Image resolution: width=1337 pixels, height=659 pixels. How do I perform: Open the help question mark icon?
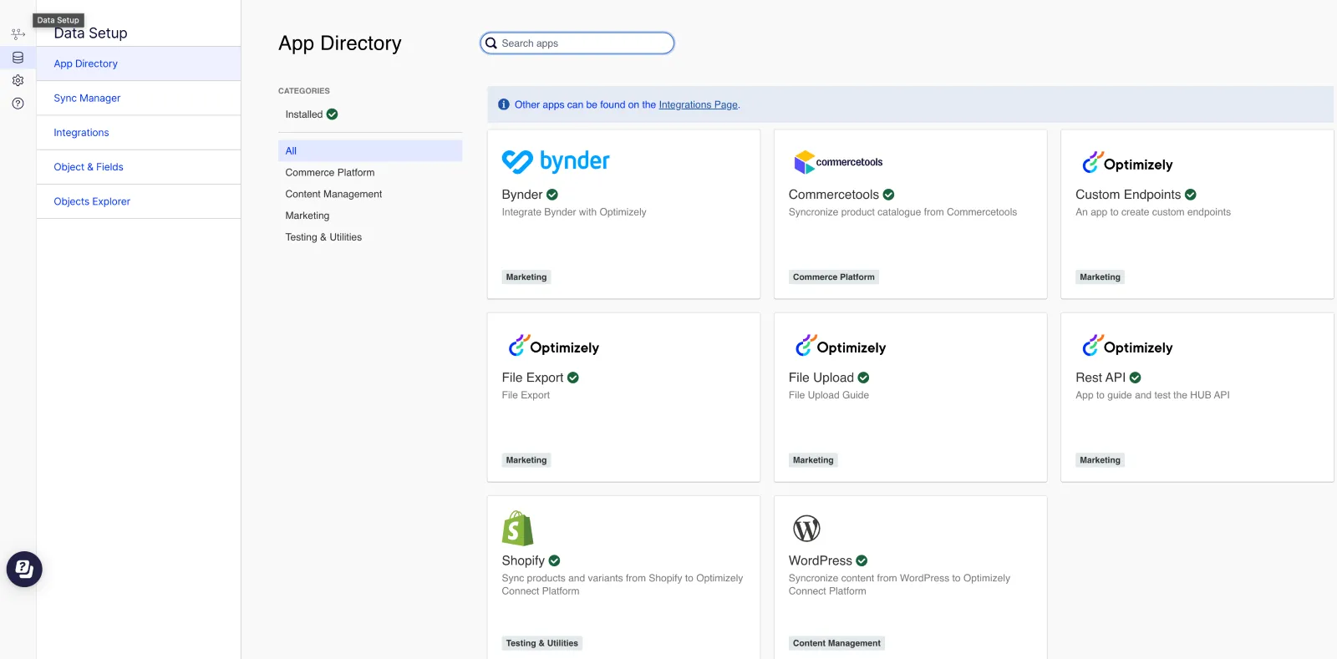coord(18,104)
